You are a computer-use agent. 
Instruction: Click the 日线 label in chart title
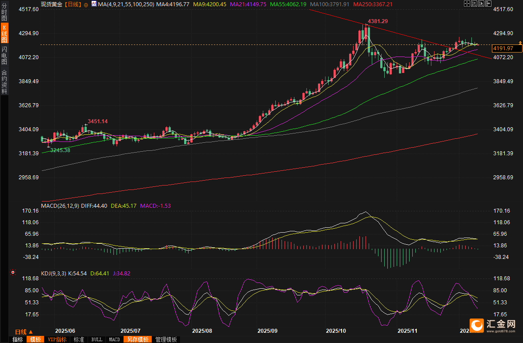[73, 4]
